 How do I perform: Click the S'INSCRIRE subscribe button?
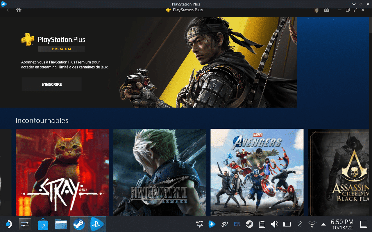coord(51,84)
